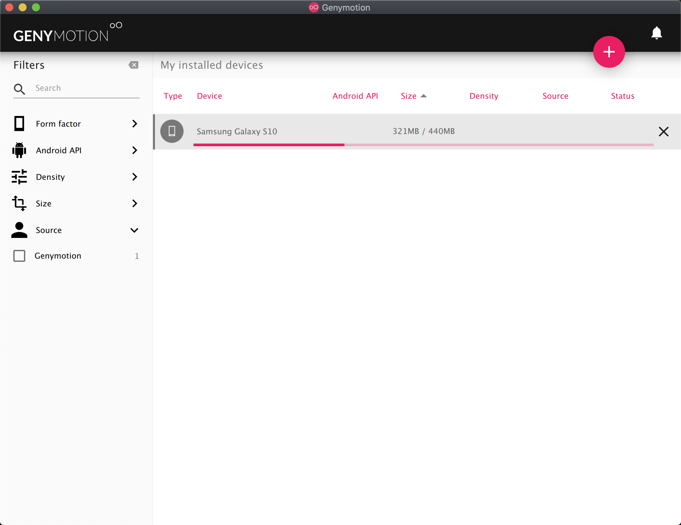
Task: Click the Genymotion source label
Action: [58, 256]
